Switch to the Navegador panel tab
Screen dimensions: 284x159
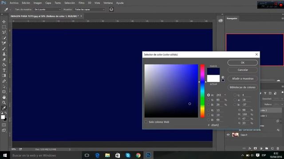point(232,19)
